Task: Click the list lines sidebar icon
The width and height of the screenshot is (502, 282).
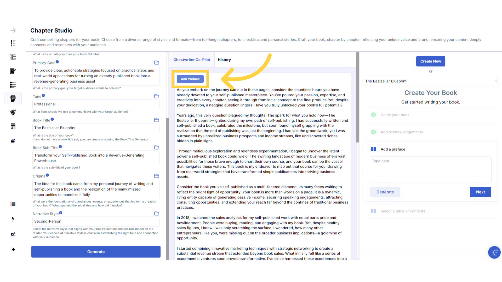Action: tap(13, 204)
